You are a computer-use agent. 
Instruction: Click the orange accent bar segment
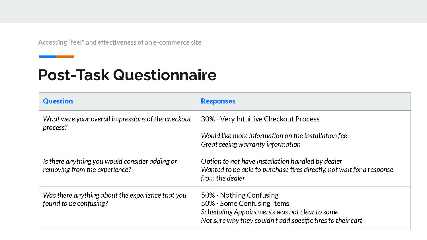click(x=65, y=57)
